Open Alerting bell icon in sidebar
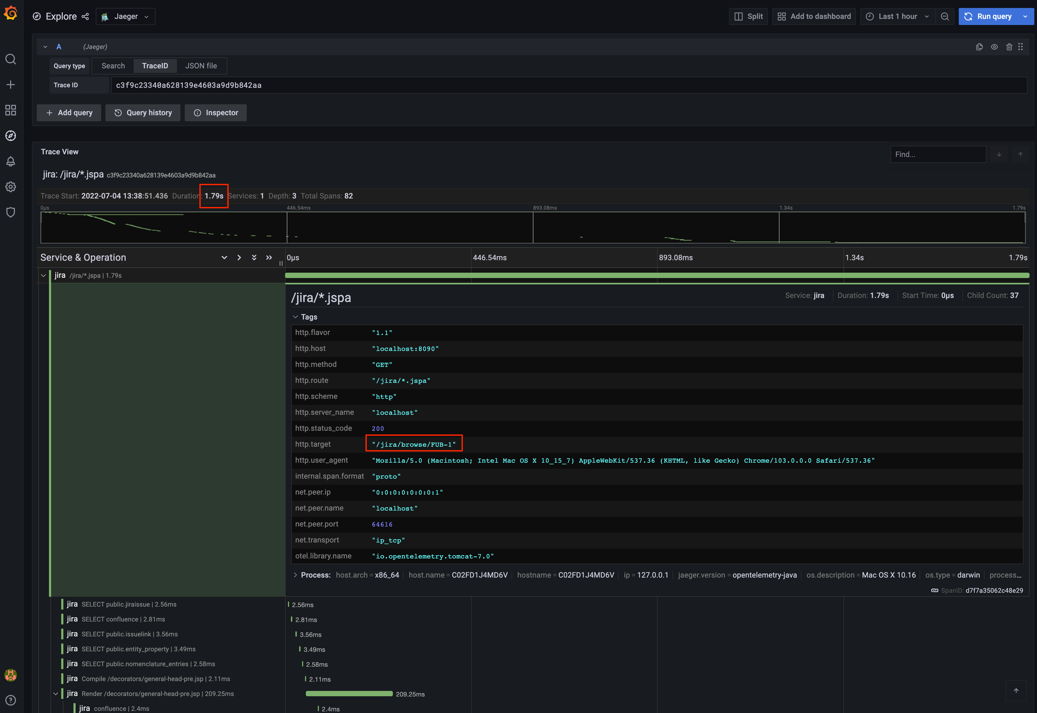Viewport: 1037px width, 713px height. (11, 161)
